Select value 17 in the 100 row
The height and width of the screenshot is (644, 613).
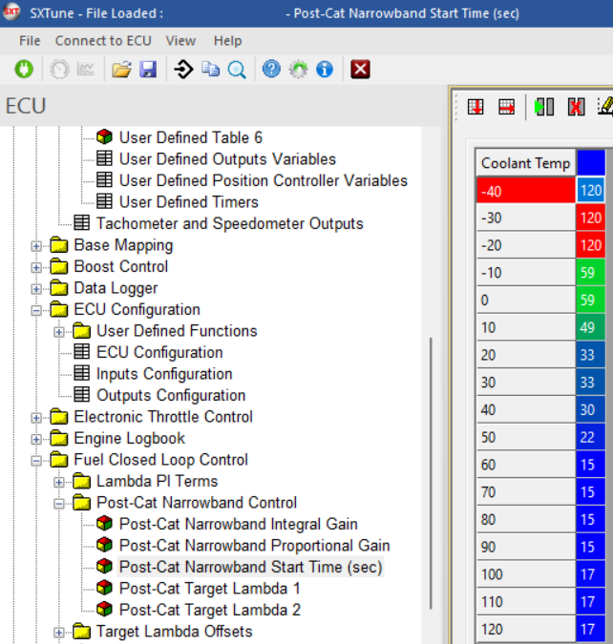tap(591, 574)
